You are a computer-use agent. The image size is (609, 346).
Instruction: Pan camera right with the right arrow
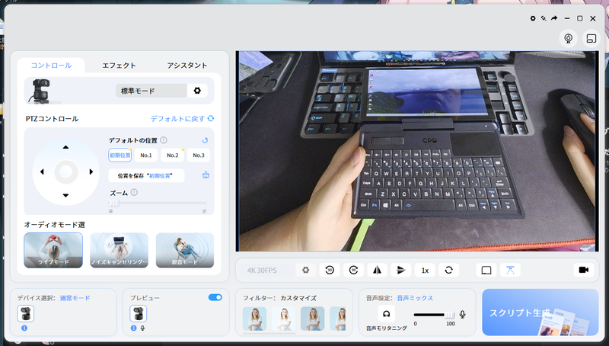[x=91, y=171]
